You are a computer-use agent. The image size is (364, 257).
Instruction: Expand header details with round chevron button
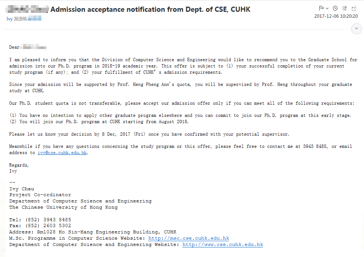click(357, 28)
